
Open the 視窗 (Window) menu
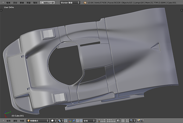[28, 2]
